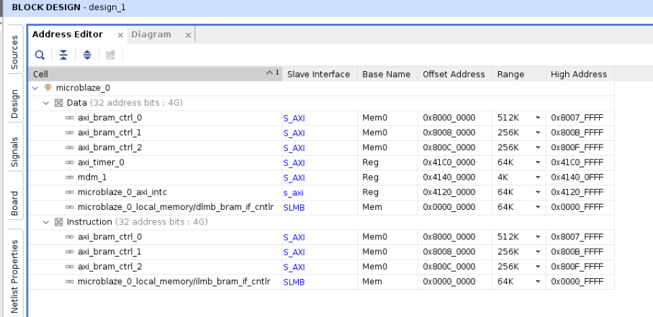Open Range dropdown for Data axi_bram_ctrl_1
The image size is (653, 317).
pos(538,133)
